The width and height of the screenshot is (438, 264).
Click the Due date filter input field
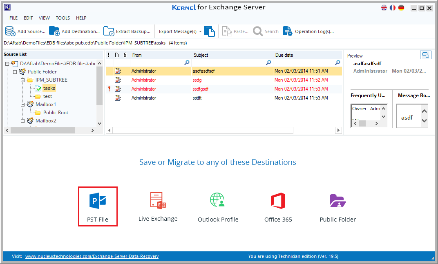coord(304,63)
